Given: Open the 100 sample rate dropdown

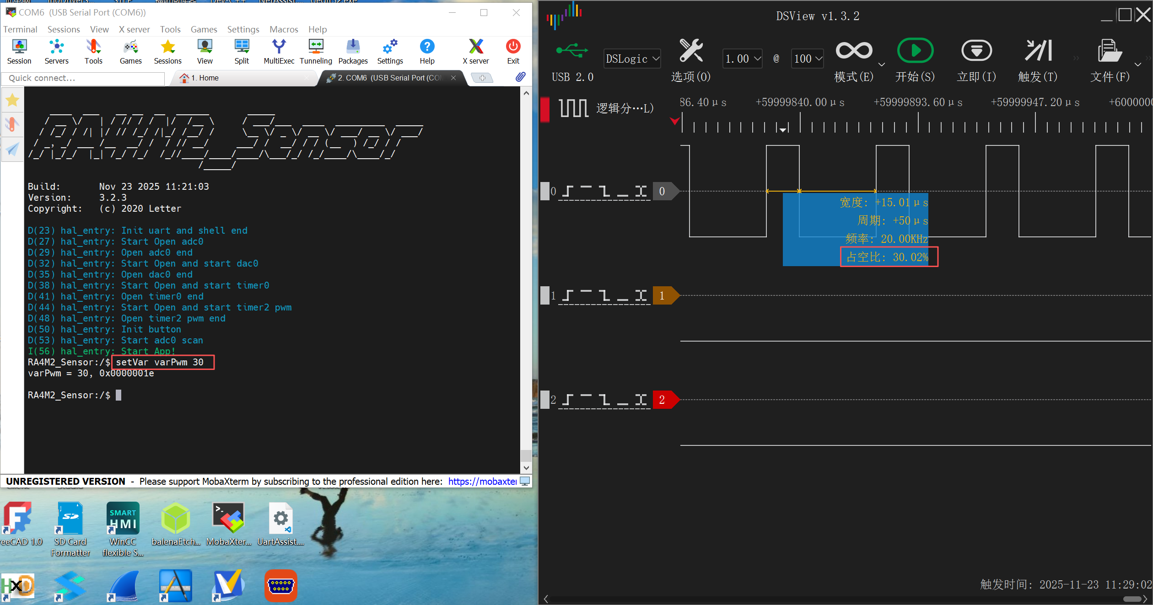Looking at the screenshot, I should pyautogui.click(x=808, y=59).
